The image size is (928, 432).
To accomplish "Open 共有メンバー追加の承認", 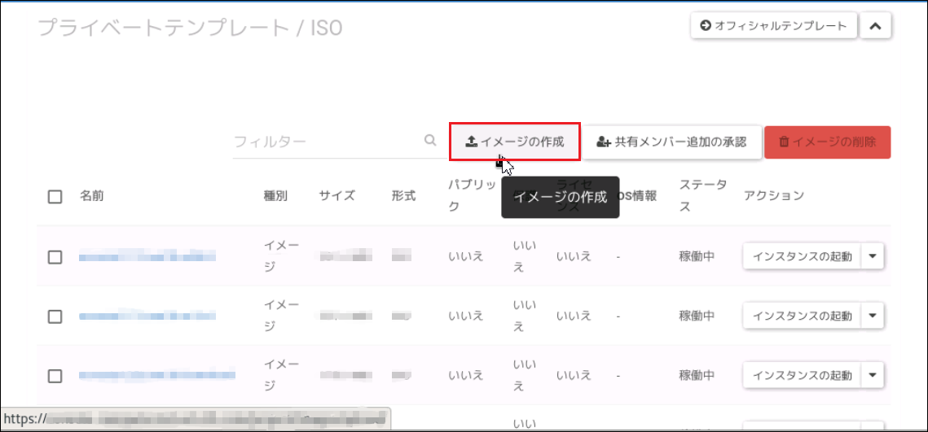I will click(671, 142).
